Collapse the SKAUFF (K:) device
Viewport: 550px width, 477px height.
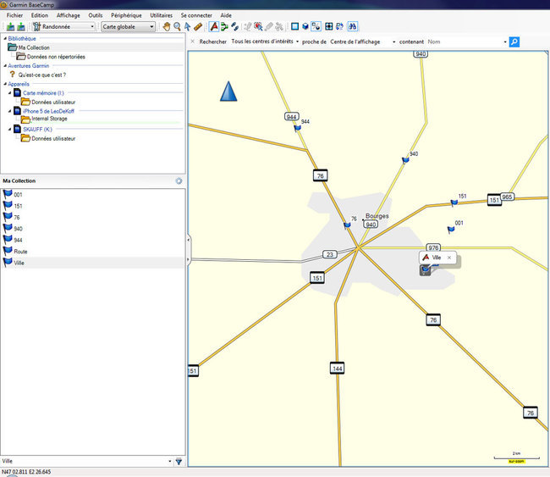click(x=10, y=130)
